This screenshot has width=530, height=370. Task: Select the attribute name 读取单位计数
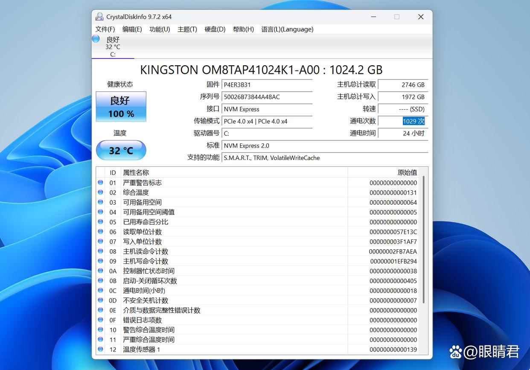(x=142, y=232)
